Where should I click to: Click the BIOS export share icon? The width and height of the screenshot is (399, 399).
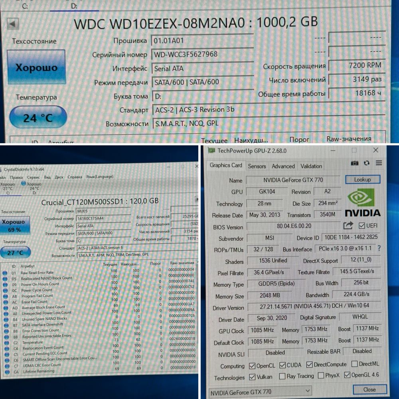(x=348, y=225)
